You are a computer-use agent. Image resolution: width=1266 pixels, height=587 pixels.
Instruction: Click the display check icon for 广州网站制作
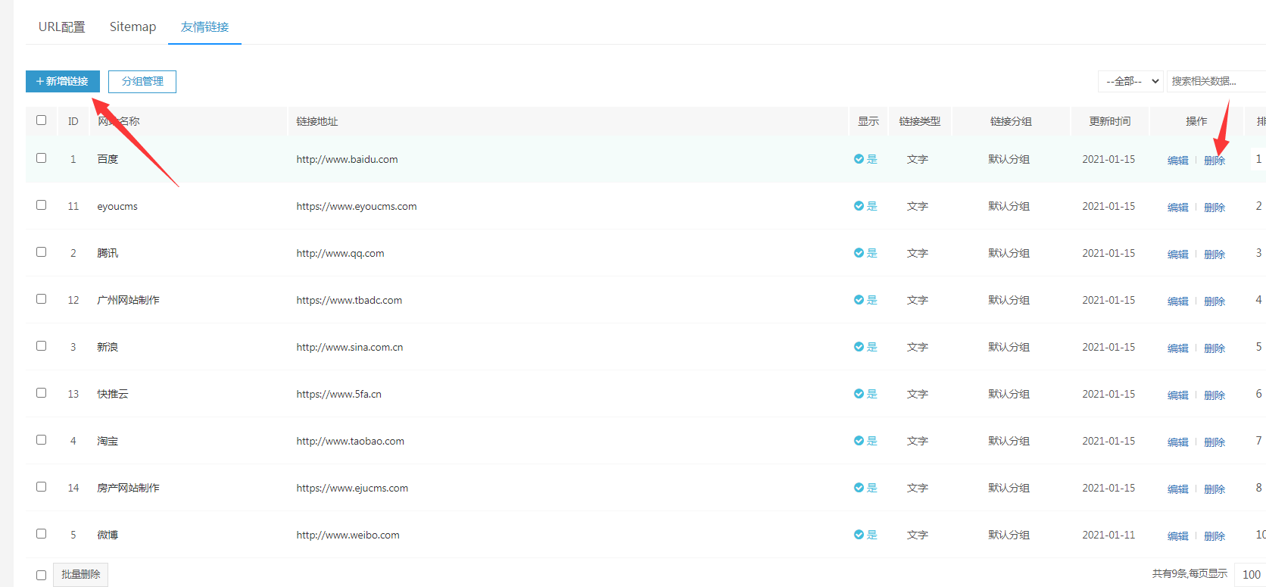(x=859, y=300)
